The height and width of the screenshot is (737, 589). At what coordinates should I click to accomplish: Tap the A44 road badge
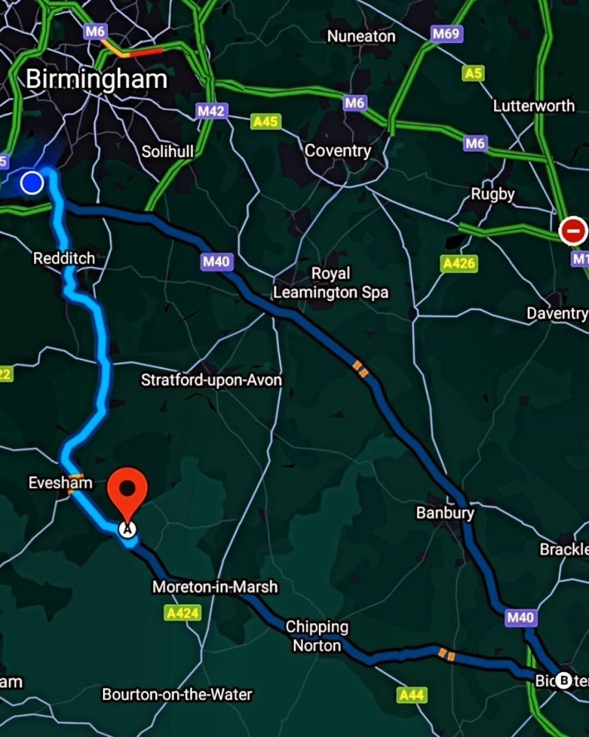click(x=412, y=695)
